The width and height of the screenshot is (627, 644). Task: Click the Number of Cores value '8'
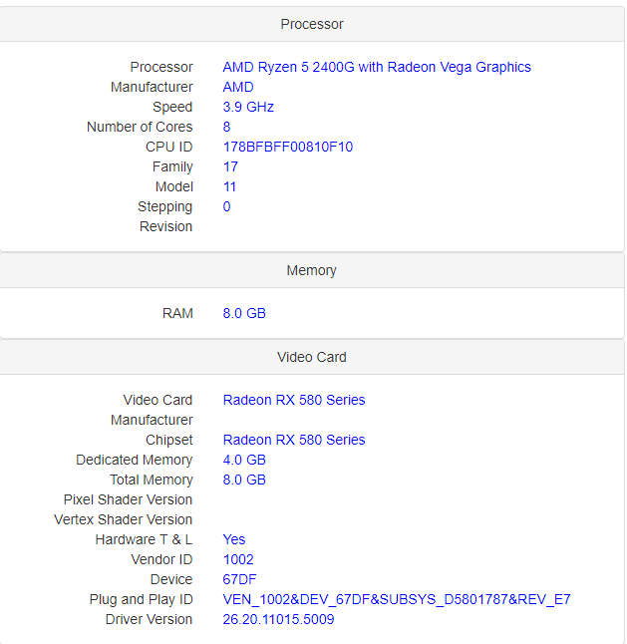pos(226,127)
